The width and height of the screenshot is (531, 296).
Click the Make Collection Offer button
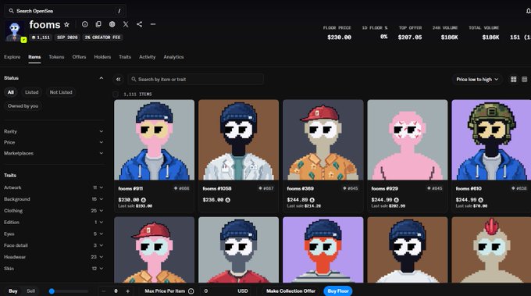290,291
